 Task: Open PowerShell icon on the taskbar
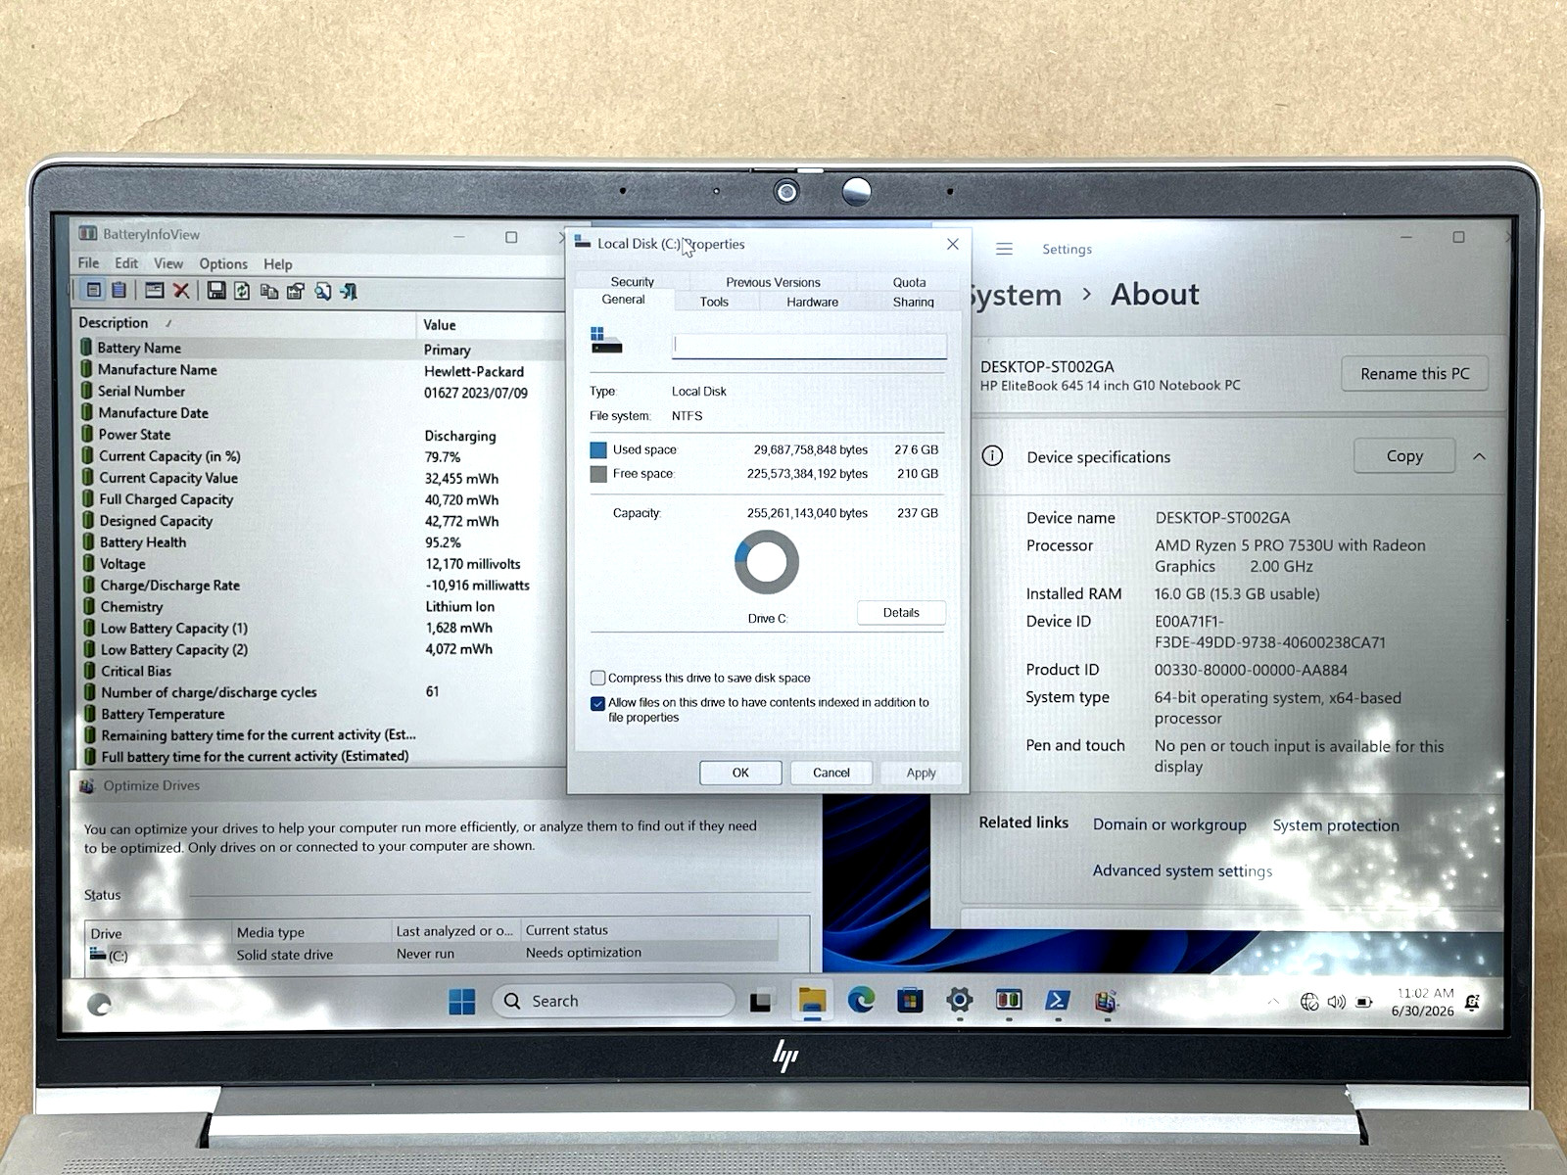[x=1058, y=1000]
